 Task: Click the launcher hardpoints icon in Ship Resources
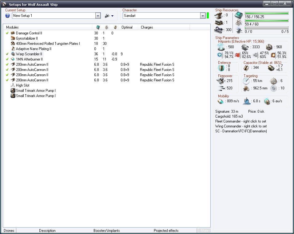[x=219, y=23]
